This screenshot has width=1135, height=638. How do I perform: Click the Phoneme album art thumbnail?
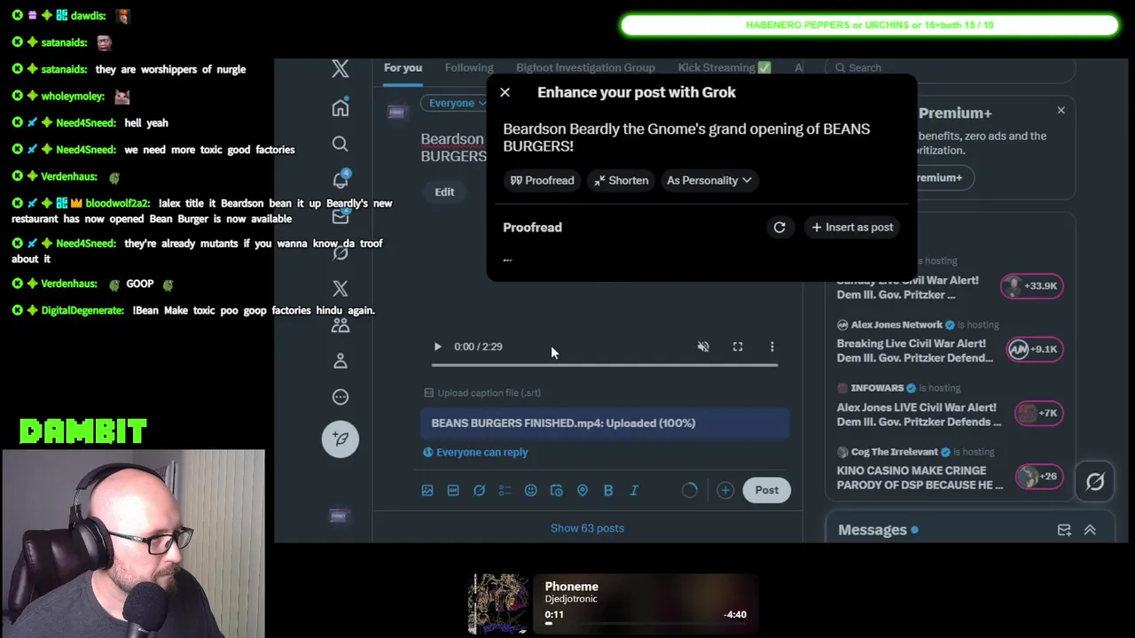coord(499,604)
